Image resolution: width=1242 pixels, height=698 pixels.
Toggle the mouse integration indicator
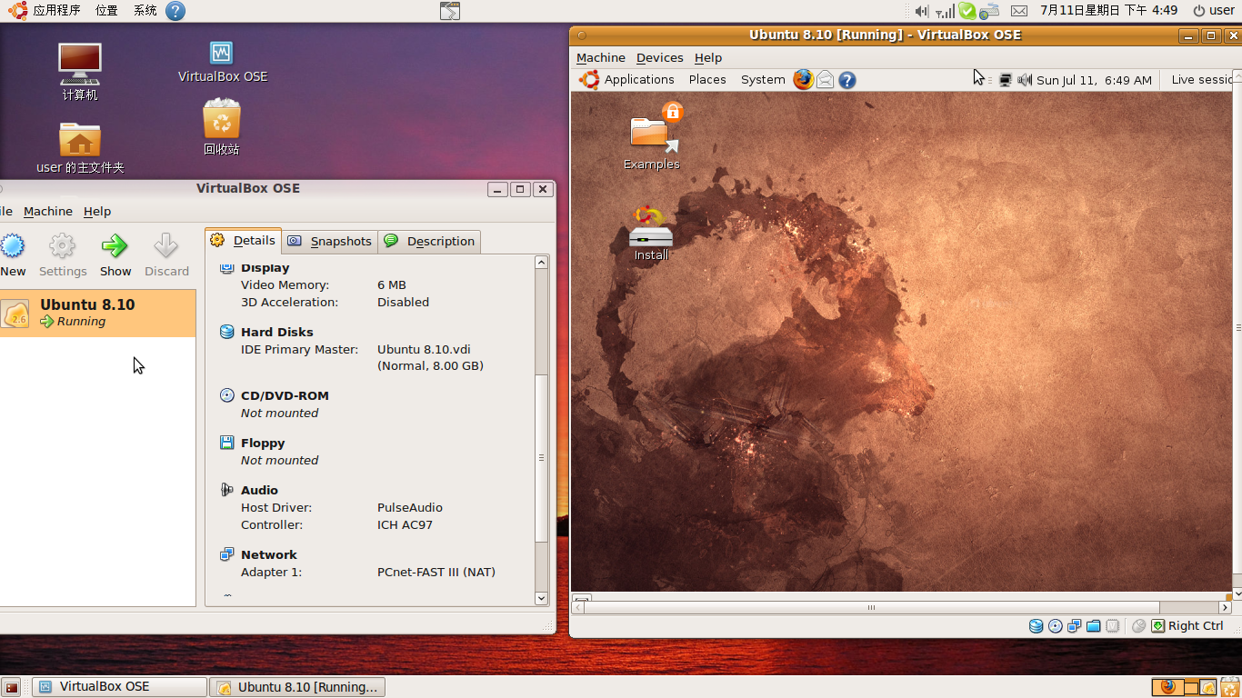(1138, 626)
